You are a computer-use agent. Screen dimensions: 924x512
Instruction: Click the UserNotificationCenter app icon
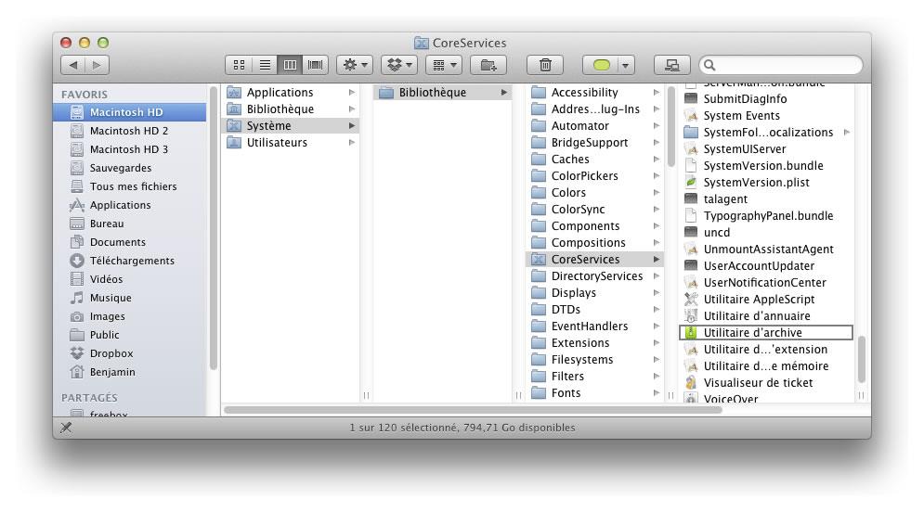[691, 283]
